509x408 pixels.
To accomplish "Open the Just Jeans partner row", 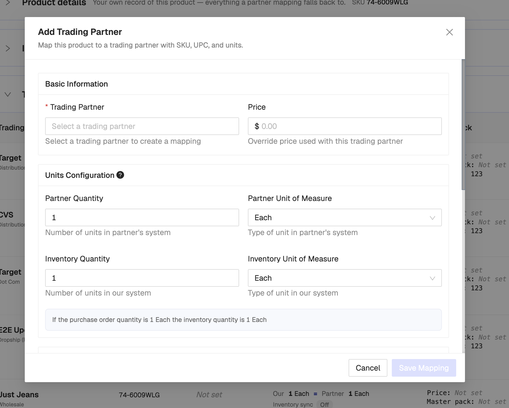I will click(19, 395).
